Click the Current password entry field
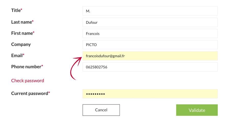The height and width of the screenshot is (123, 227). tap(150, 94)
